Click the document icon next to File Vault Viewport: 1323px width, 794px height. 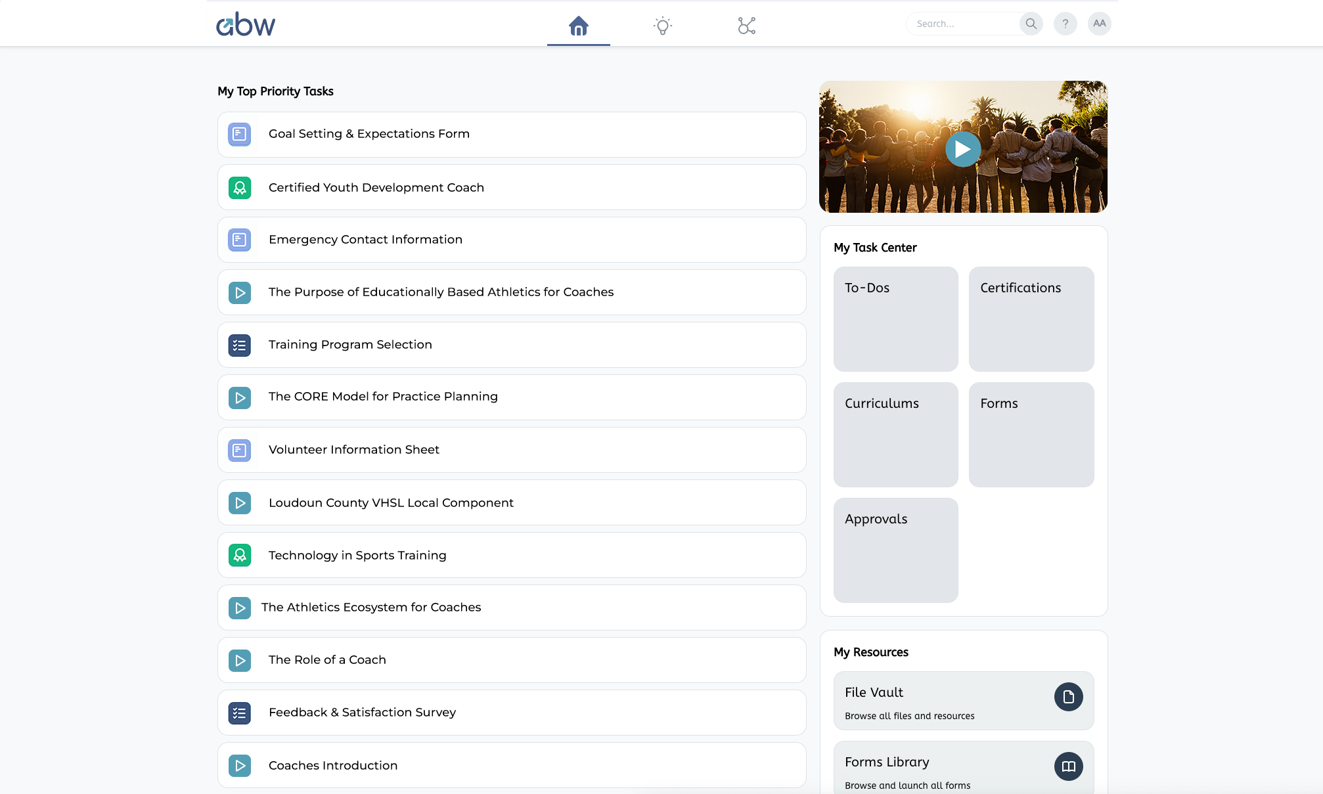[1068, 697]
